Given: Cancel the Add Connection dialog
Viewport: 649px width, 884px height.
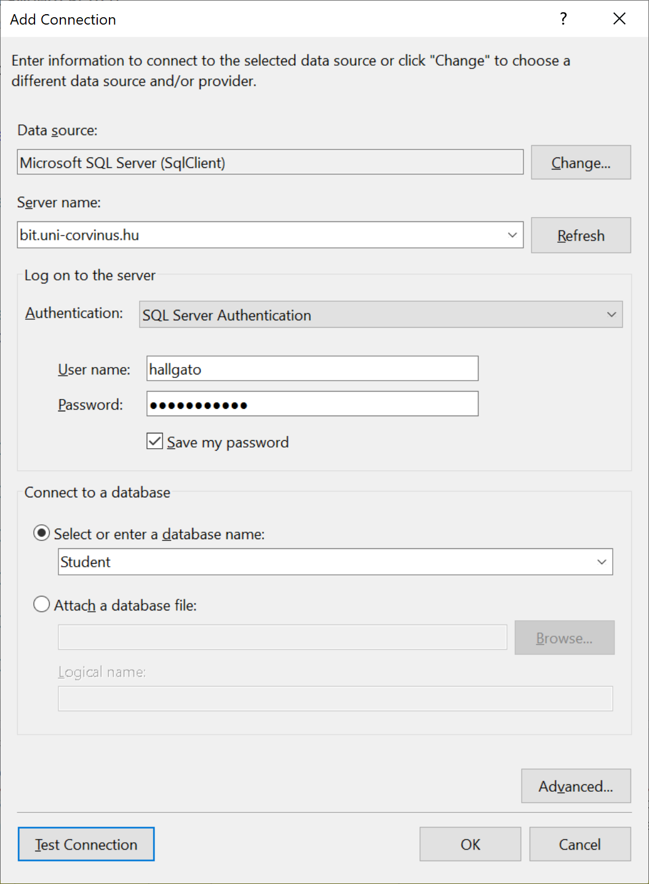Looking at the screenshot, I should 579,845.
